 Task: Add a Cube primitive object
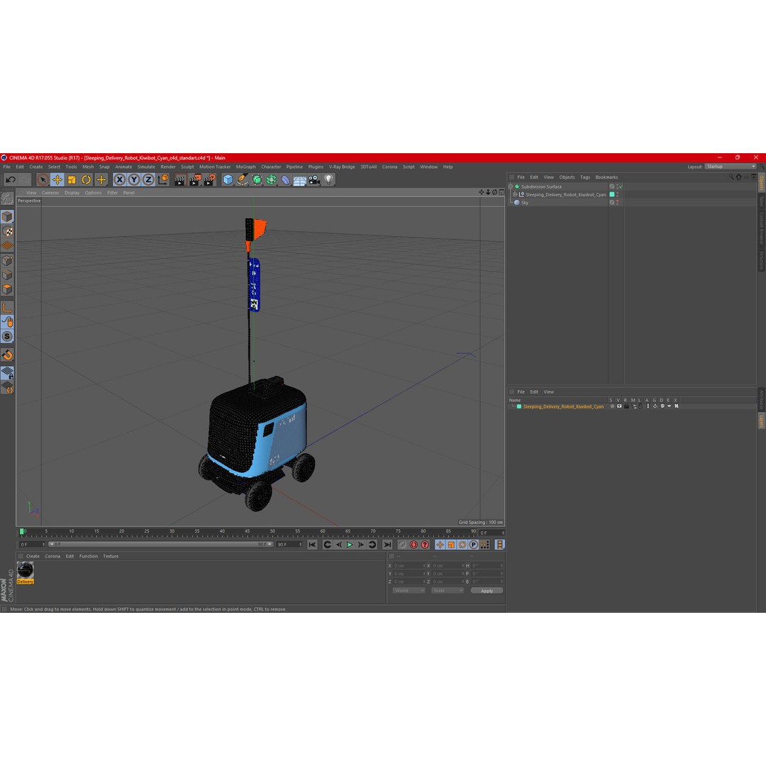228,179
